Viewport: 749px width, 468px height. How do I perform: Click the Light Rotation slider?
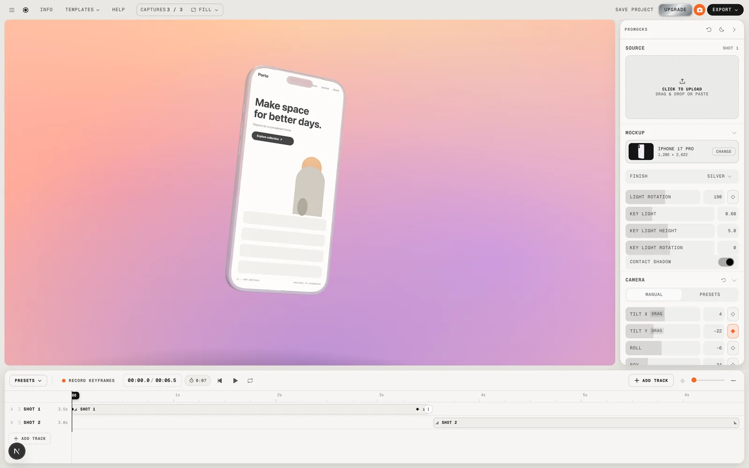pyautogui.click(x=663, y=197)
